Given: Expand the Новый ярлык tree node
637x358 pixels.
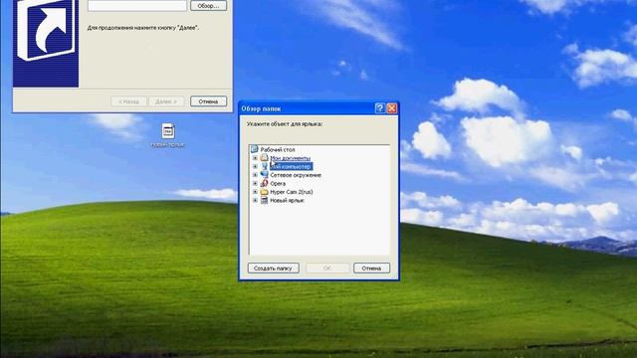Looking at the screenshot, I should click(255, 201).
